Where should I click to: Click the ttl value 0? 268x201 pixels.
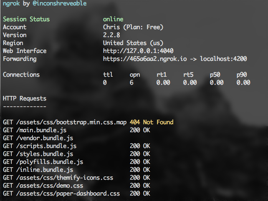(x=105, y=83)
